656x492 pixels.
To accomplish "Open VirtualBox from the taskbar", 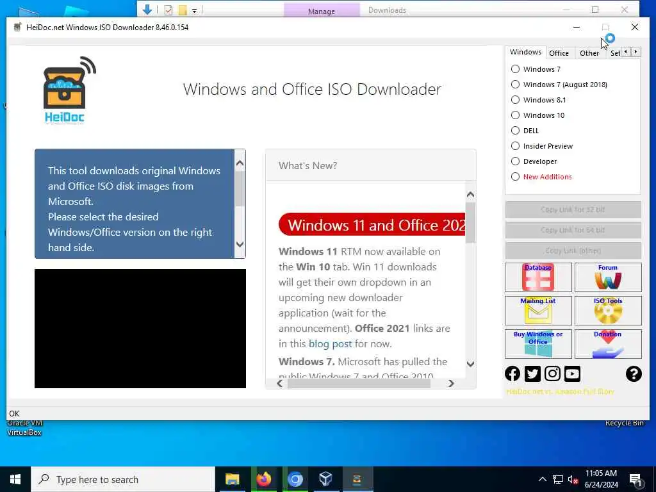I will tap(325, 479).
